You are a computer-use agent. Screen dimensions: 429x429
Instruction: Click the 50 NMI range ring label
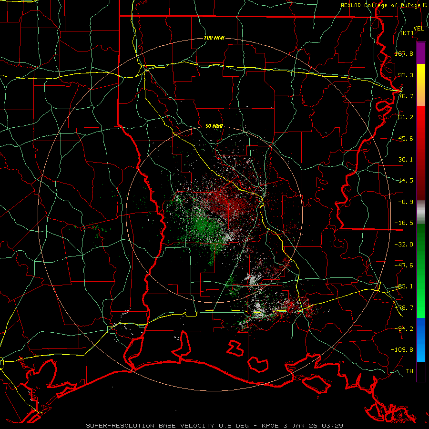click(x=214, y=126)
